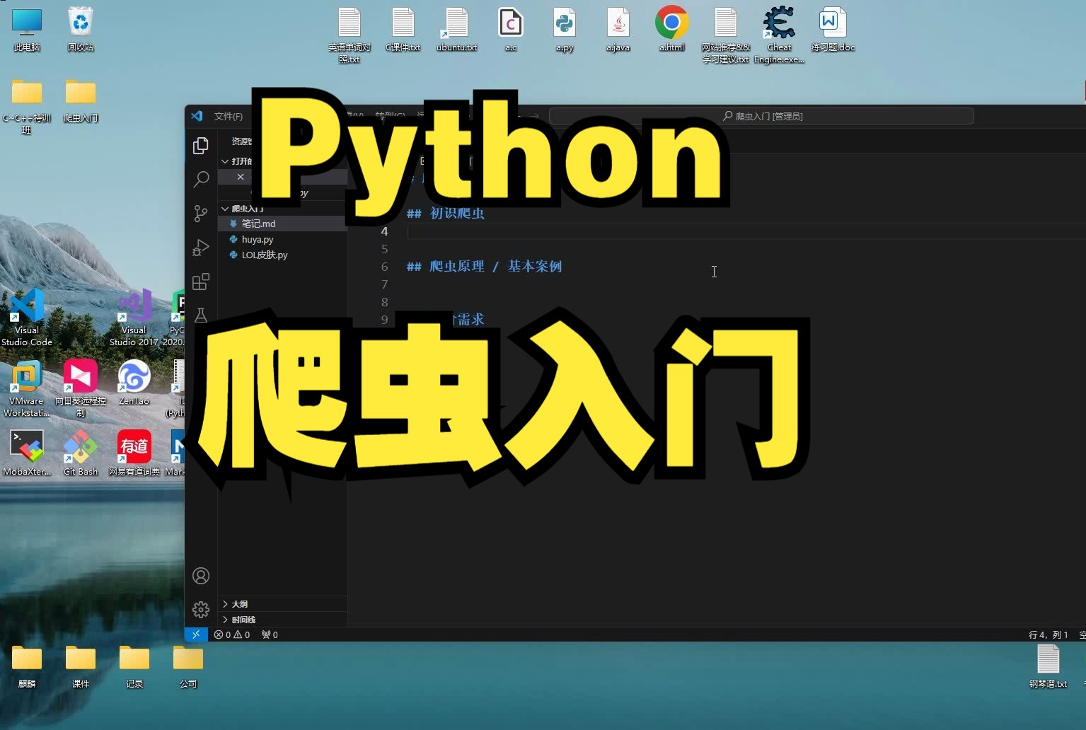1086x730 pixels.
Task: Expand the 时间线 timeline section
Action: coord(282,620)
